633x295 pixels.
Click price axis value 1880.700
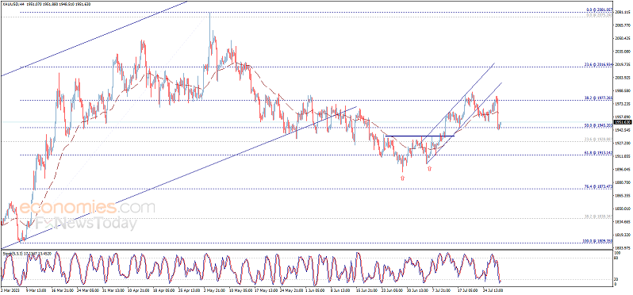[622, 182]
